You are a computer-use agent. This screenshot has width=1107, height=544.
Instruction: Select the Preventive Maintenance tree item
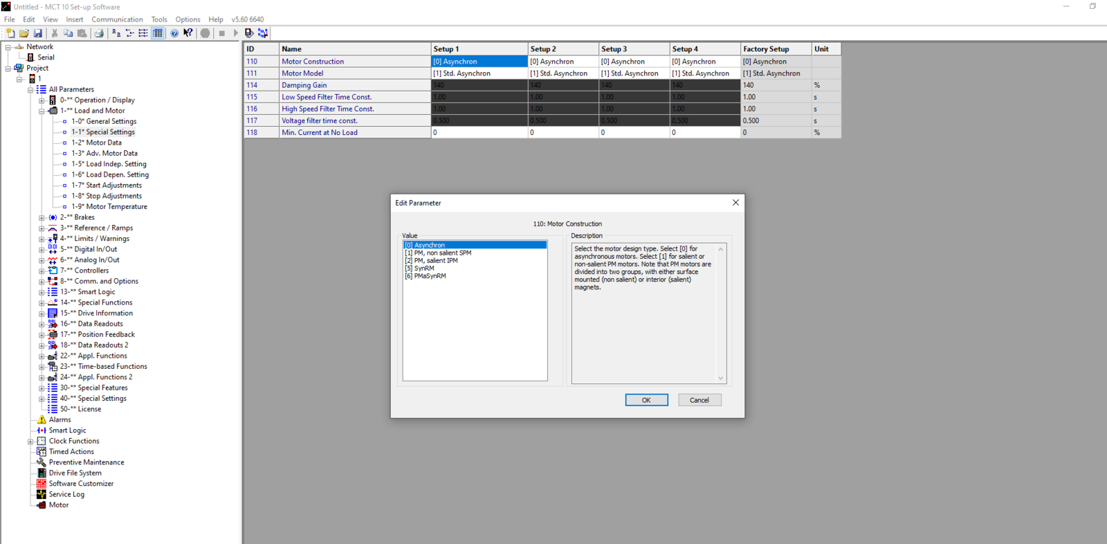coord(86,462)
